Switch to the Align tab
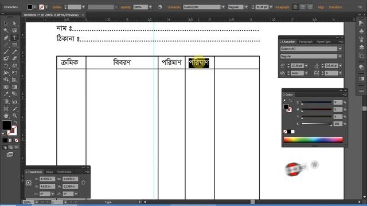 (x=49, y=172)
